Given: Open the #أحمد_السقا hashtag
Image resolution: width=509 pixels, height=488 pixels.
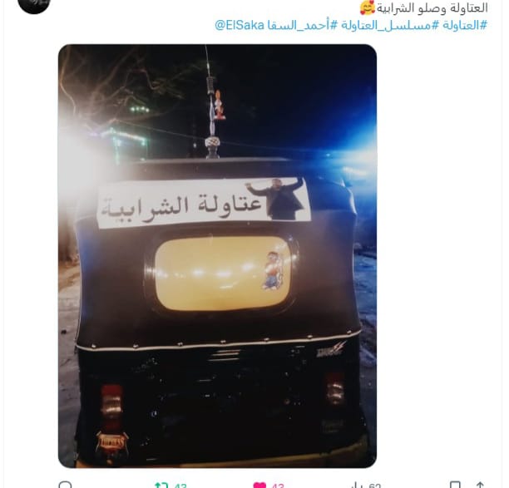Looking at the screenshot, I should click(x=303, y=25).
